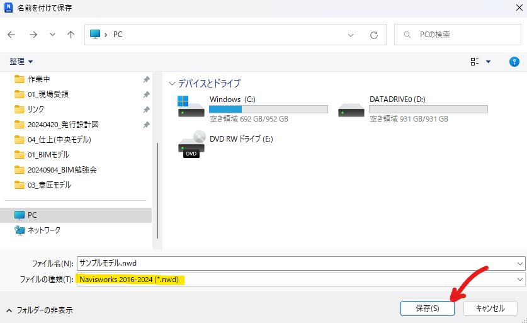Open the ファイルの種類 combo box
This screenshot has width=527, height=323.
click(301, 280)
